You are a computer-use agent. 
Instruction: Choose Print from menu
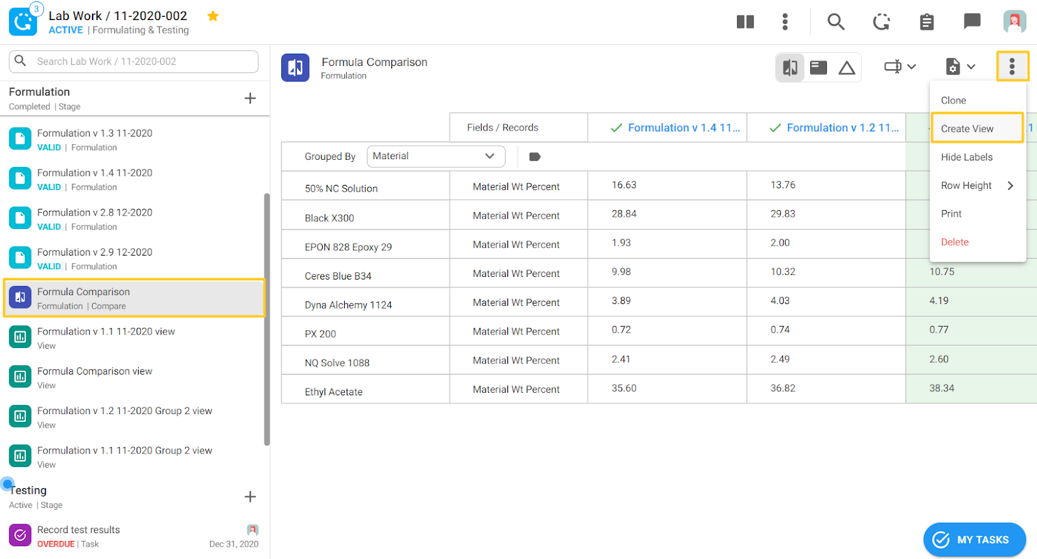(x=977, y=214)
